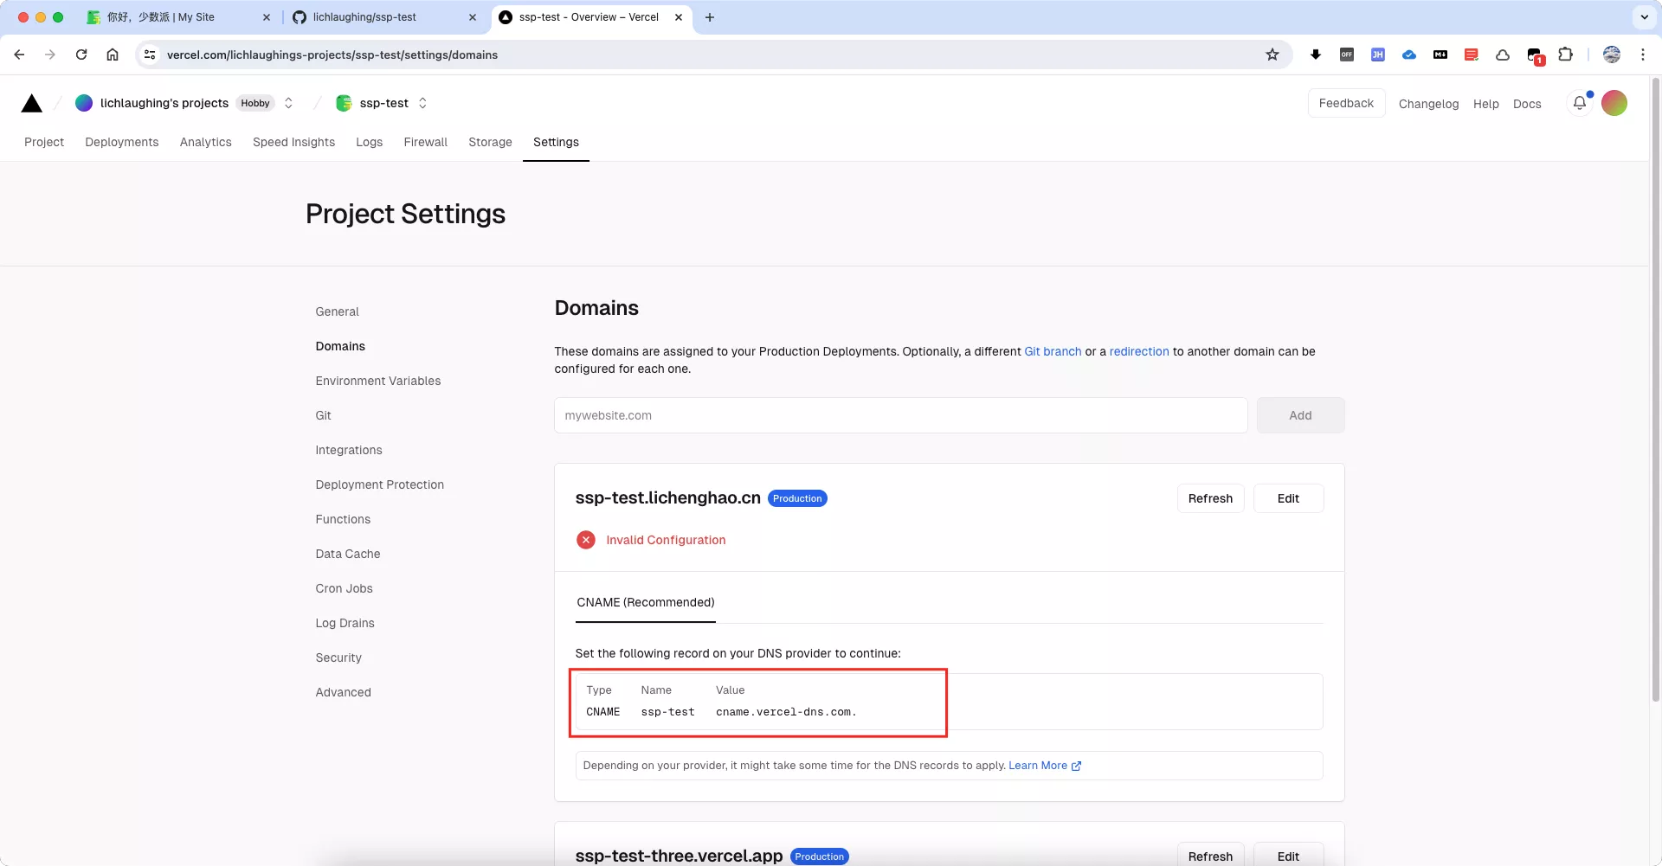Image resolution: width=1662 pixels, height=866 pixels.
Task: Click Edit for ssp-test.lichenghao.cn domain
Action: pos(1287,498)
